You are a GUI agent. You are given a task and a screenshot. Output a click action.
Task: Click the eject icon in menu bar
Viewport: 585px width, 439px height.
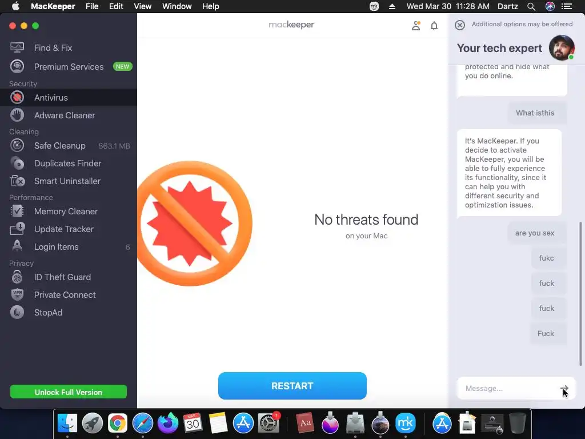click(x=392, y=6)
